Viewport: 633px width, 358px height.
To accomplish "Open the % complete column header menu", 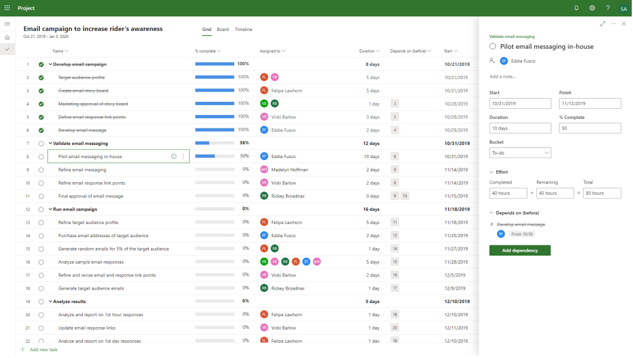I will point(208,51).
